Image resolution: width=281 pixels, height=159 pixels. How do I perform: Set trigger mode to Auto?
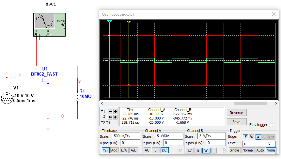point(260,150)
